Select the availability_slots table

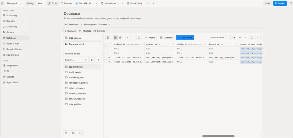[x=82, y=78]
